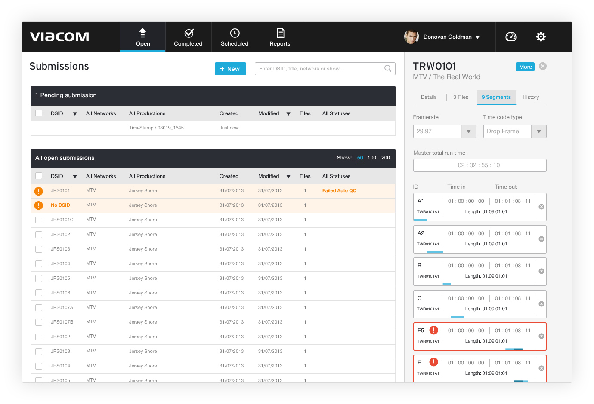
Task: Switch to the 3 Files tab
Action: 461,97
